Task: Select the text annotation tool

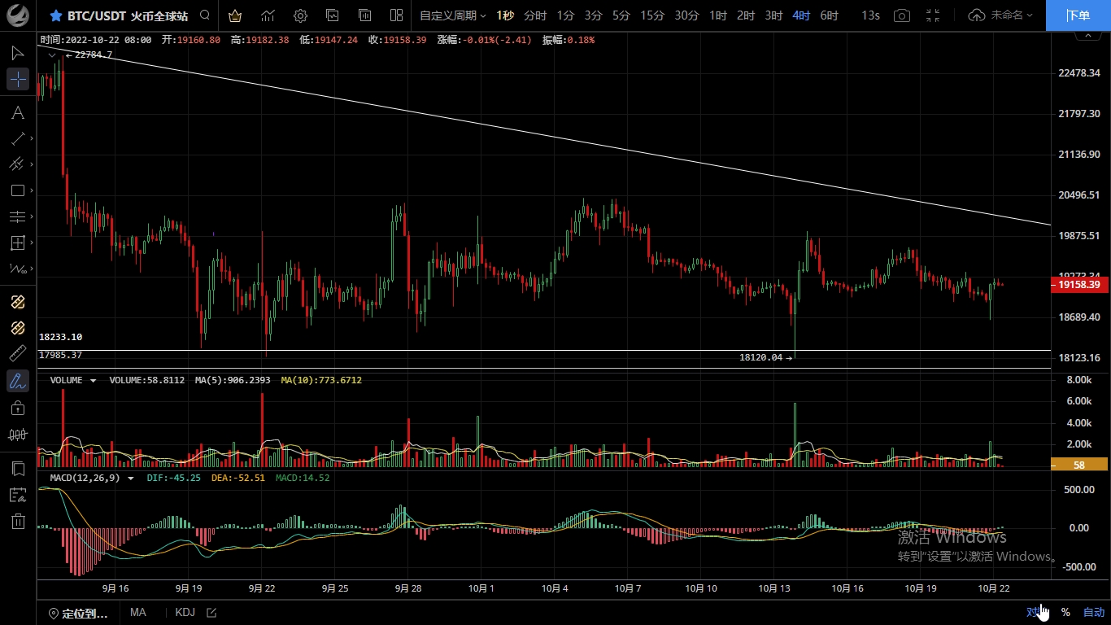Action: pyautogui.click(x=17, y=112)
